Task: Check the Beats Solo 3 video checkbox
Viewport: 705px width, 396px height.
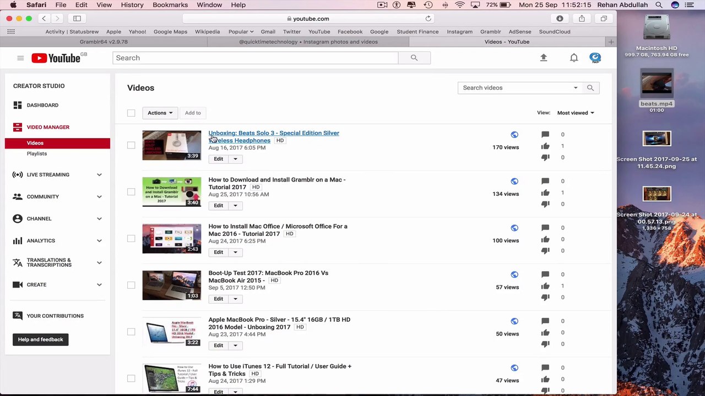Action: pyautogui.click(x=131, y=145)
